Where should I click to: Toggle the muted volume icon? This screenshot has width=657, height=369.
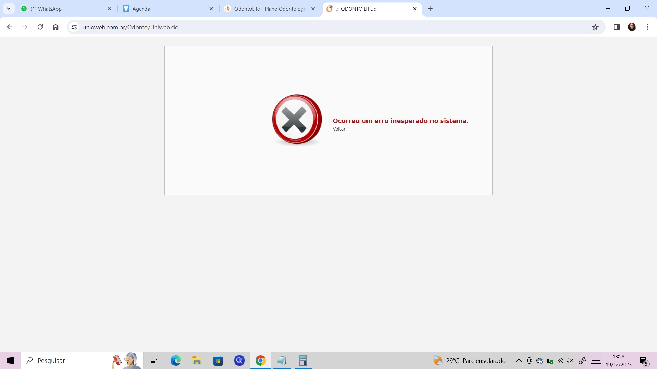coord(570,360)
